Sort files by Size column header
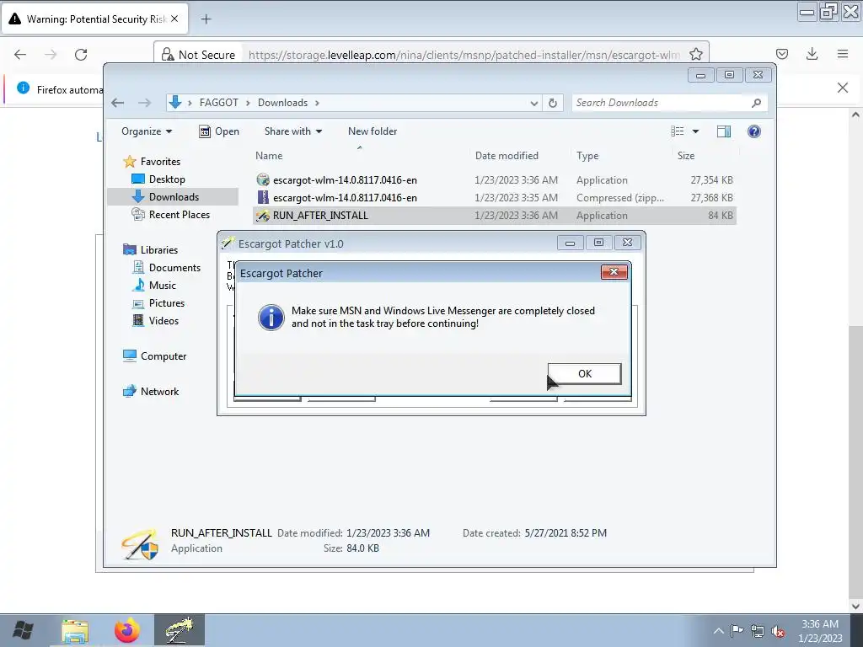863x647 pixels. [705, 156]
